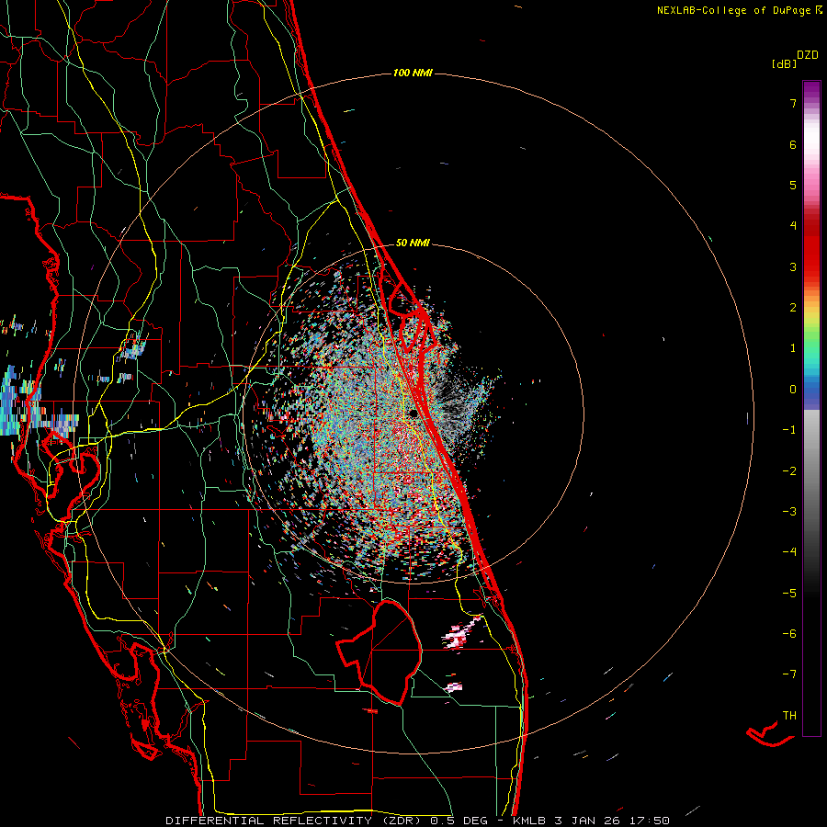The image size is (827, 827).
Task: Click the Differential Reflectivity (ZDR) caption text
Action: point(294,821)
